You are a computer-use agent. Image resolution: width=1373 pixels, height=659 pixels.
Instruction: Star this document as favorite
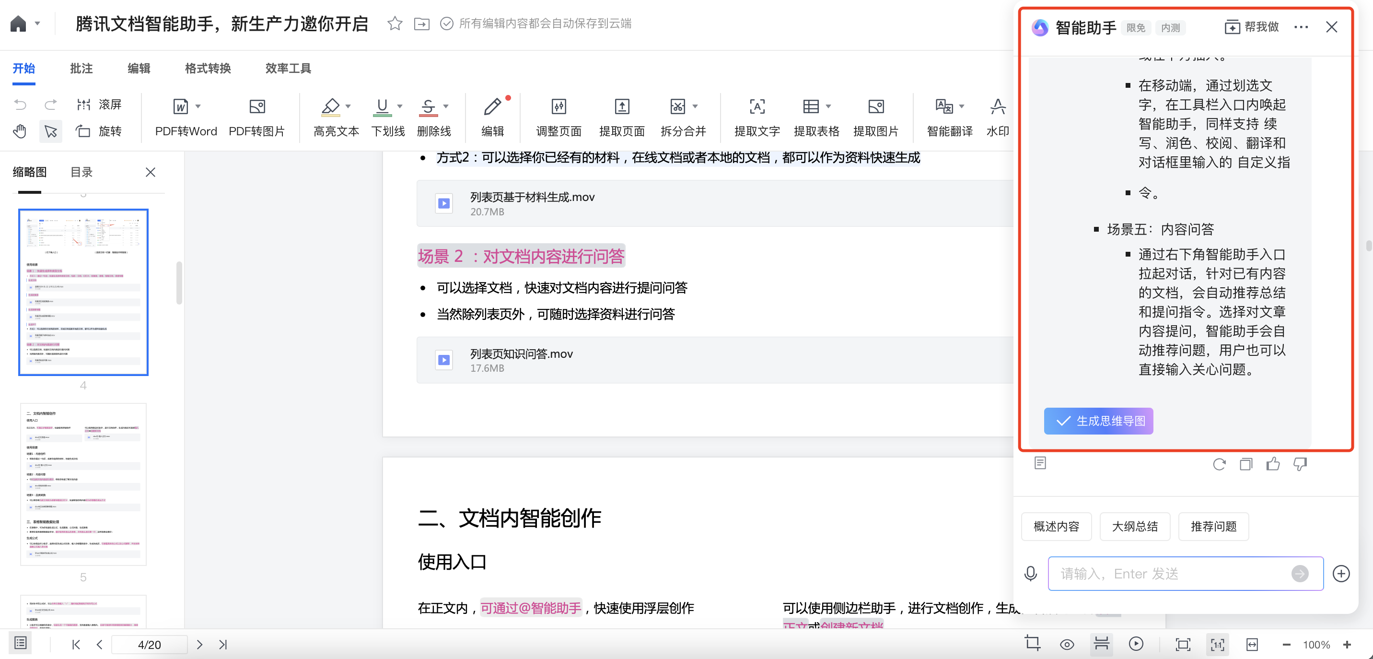pyautogui.click(x=395, y=24)
